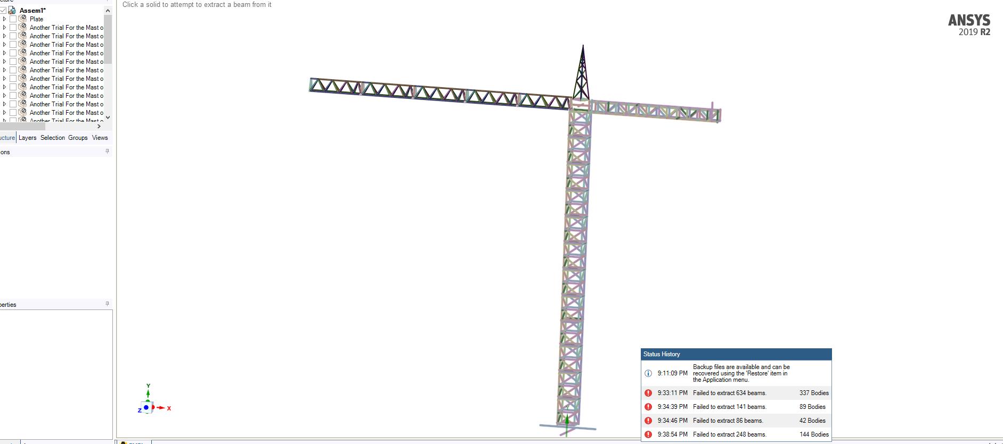Image resolution: width=1003 pixels, height=444 pixels.
Task: Toggle the Plate visibility checkbox
Action: click(13, 19)
